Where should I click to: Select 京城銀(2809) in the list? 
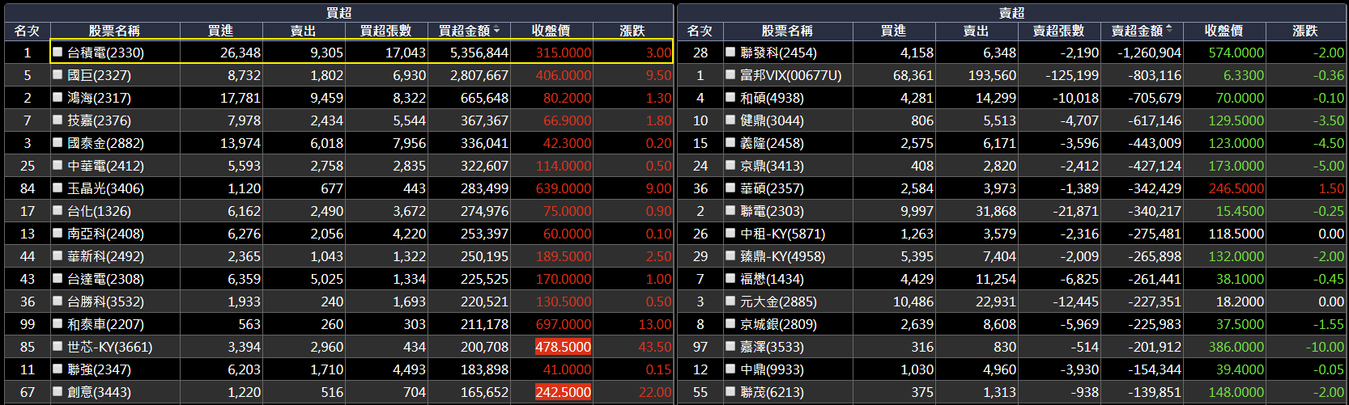click(x=778, y=324)
